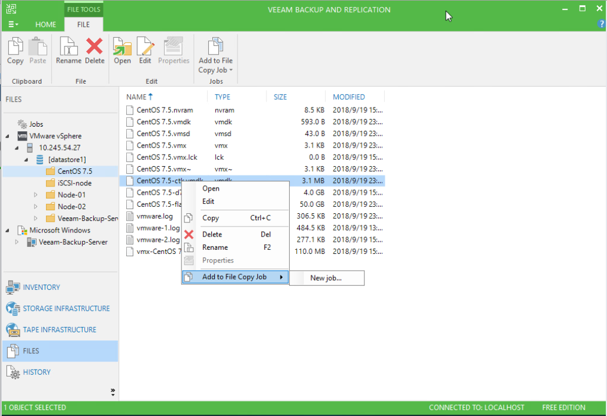Select the Jobs node in the tree
This screenshot has height=416, width=607.
pos(36,124)
